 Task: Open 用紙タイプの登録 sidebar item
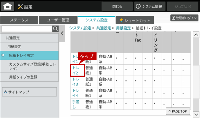click(x=30, y=77)
